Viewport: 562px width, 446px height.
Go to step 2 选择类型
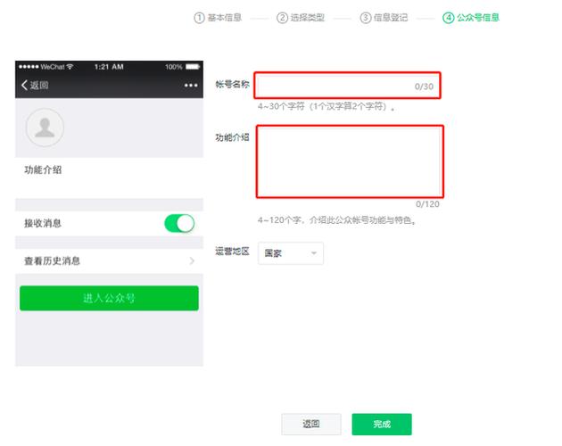click(301, 18)
